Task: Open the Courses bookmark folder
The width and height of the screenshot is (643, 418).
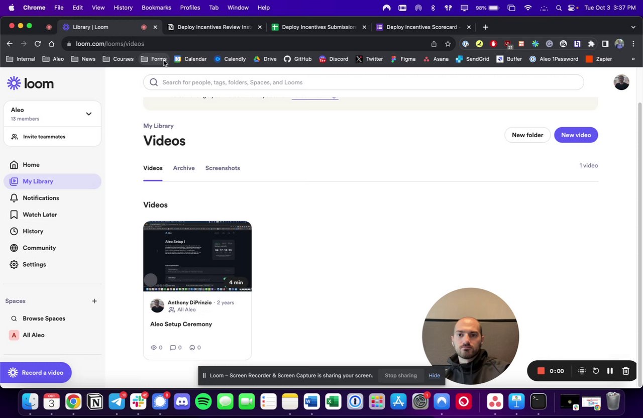Action: point(118,59)
